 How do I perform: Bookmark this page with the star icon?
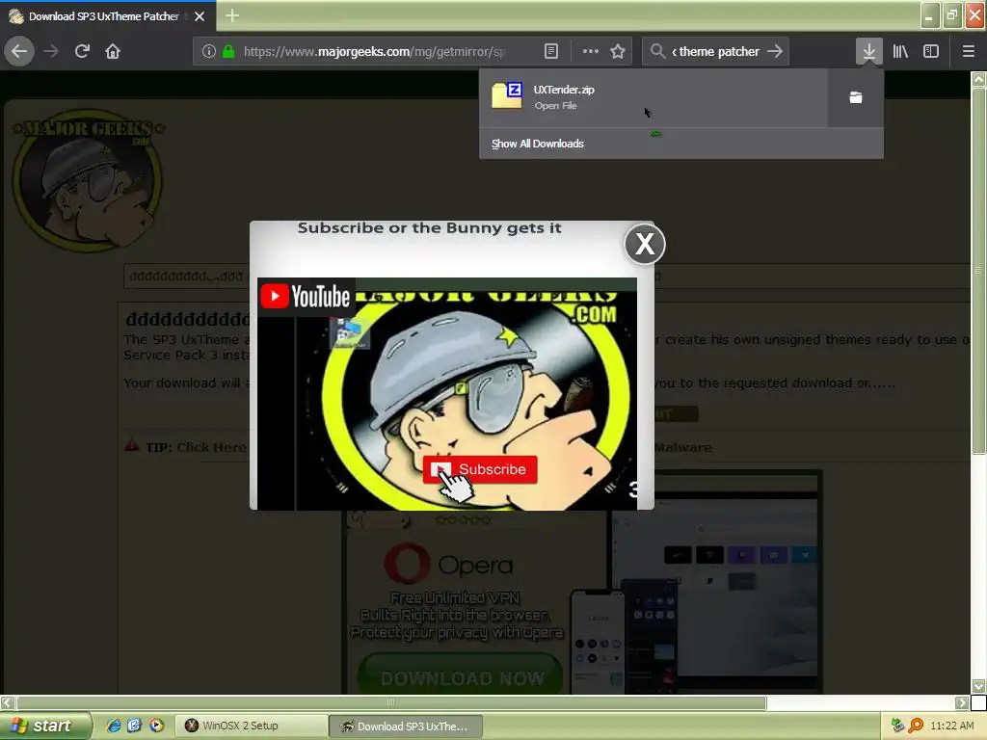click(618, 51)
